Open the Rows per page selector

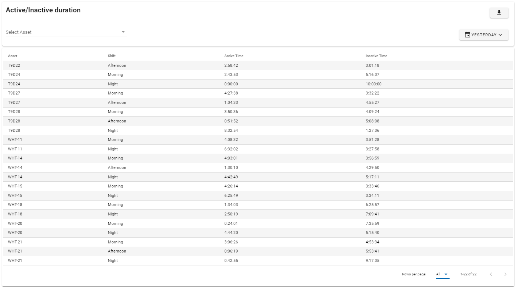click(442, 274)
